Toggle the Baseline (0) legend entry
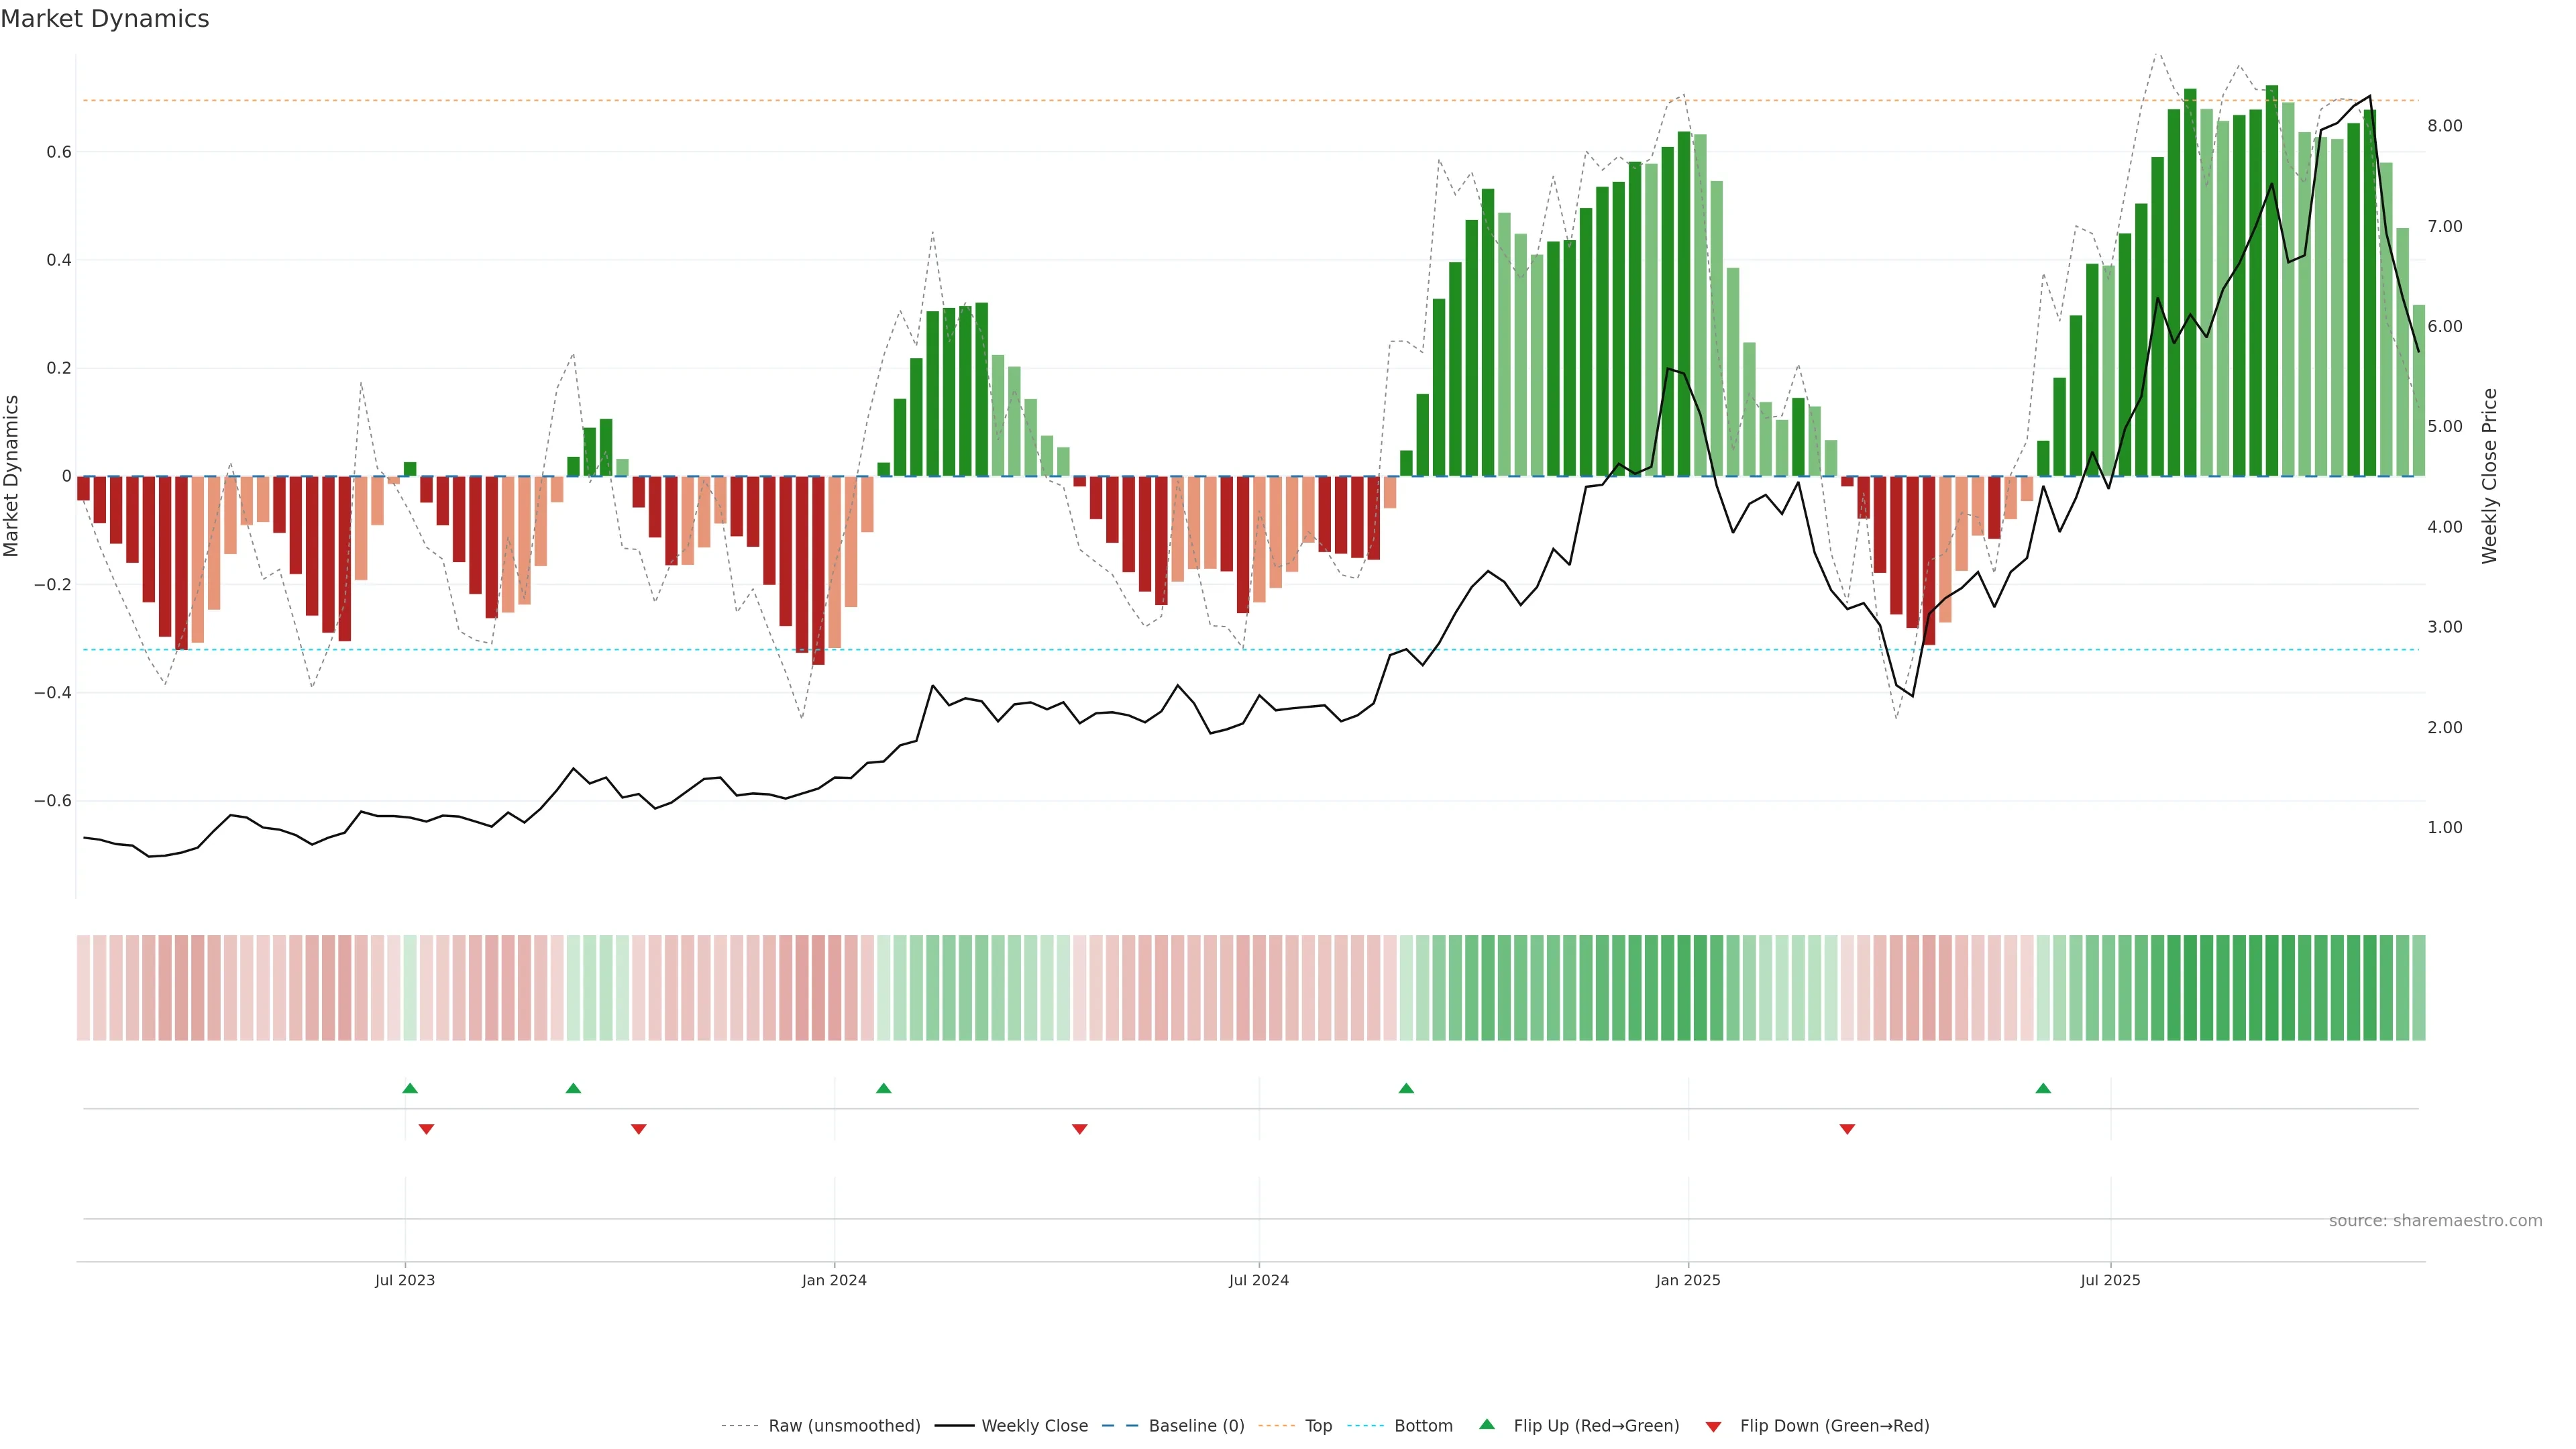This screenshot has width=2576, height=1449. (1196, 1425)
